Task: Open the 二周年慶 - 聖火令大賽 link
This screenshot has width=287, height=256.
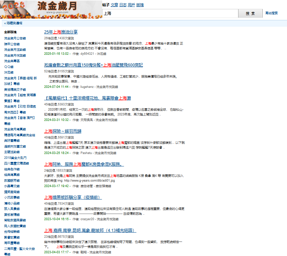Action: coord(19,251)
